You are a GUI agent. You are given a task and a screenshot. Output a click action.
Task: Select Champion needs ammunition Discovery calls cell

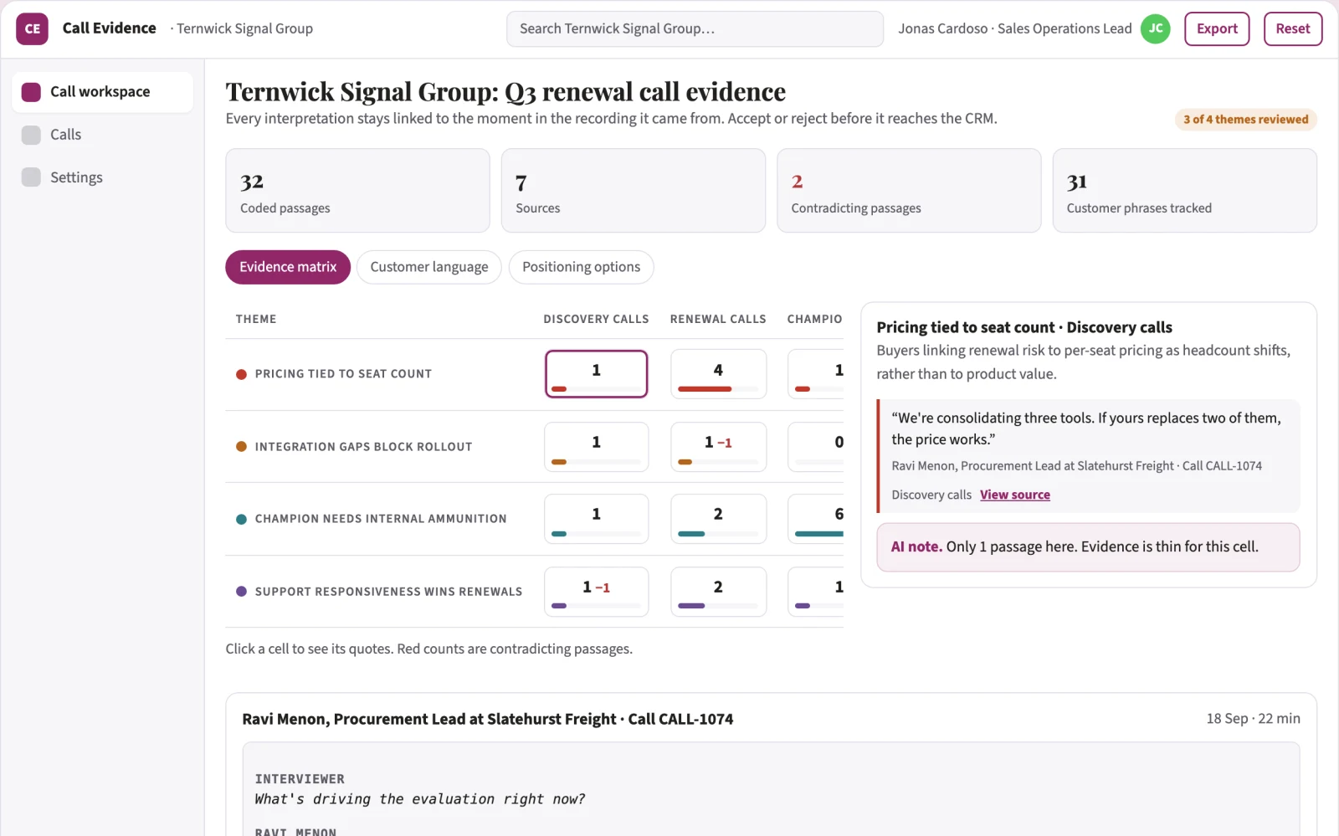pos(597,519)
